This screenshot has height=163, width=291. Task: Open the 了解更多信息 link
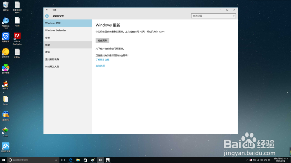pyautogui.click(x=102, y=60)
